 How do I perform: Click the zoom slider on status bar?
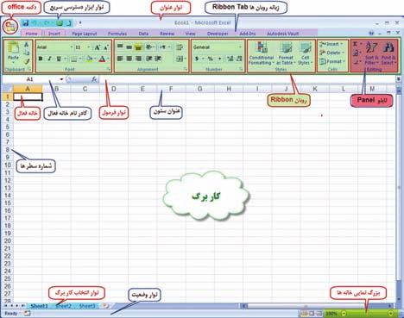(x=367, y=313)
